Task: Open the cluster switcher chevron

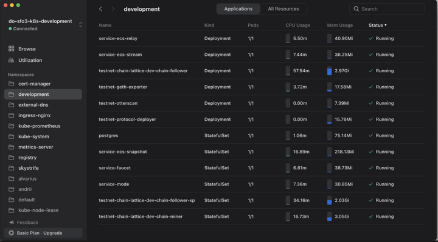Action: coord(80,24)
